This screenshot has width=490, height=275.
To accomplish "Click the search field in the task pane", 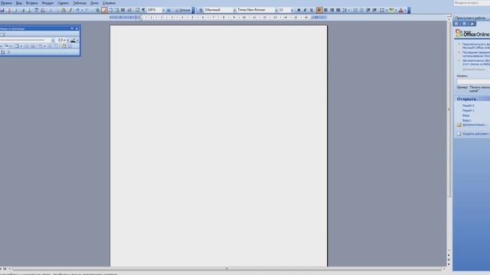I will click(x=473, y=82).
